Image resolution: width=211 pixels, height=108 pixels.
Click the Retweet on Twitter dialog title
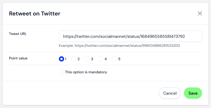click(34, 14)
